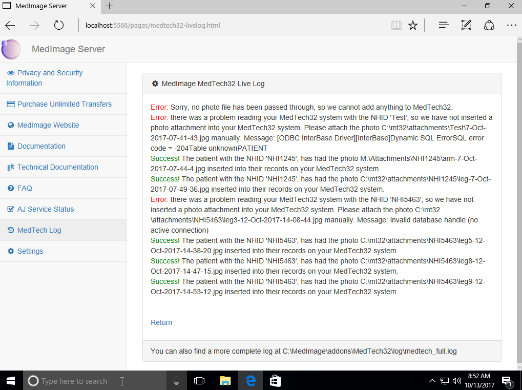Make a web note on the page
This screenshot has width=522, height=390.
(x=466, y=25)
